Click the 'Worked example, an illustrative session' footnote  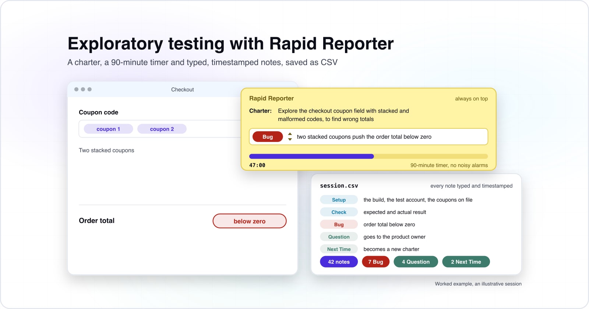click(478, 284)
